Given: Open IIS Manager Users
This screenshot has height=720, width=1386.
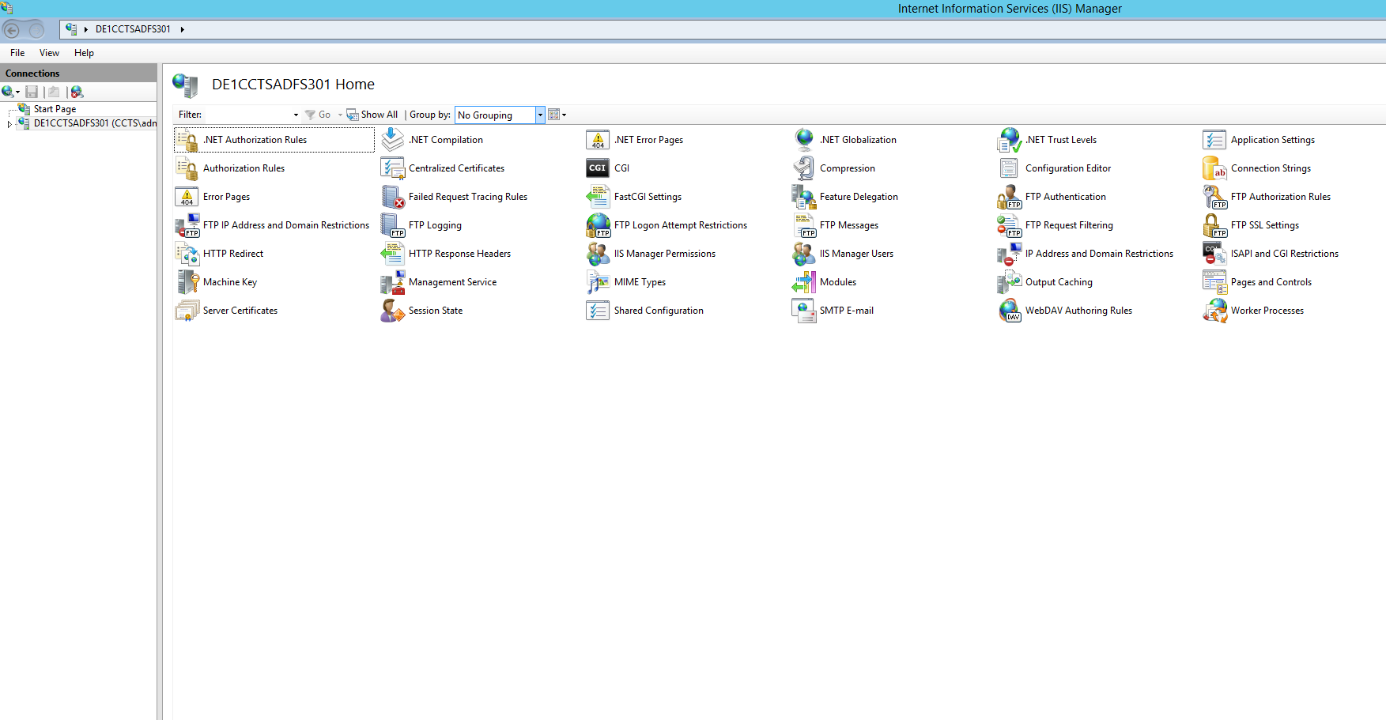Looking at the screenshot, I should 843,254.
